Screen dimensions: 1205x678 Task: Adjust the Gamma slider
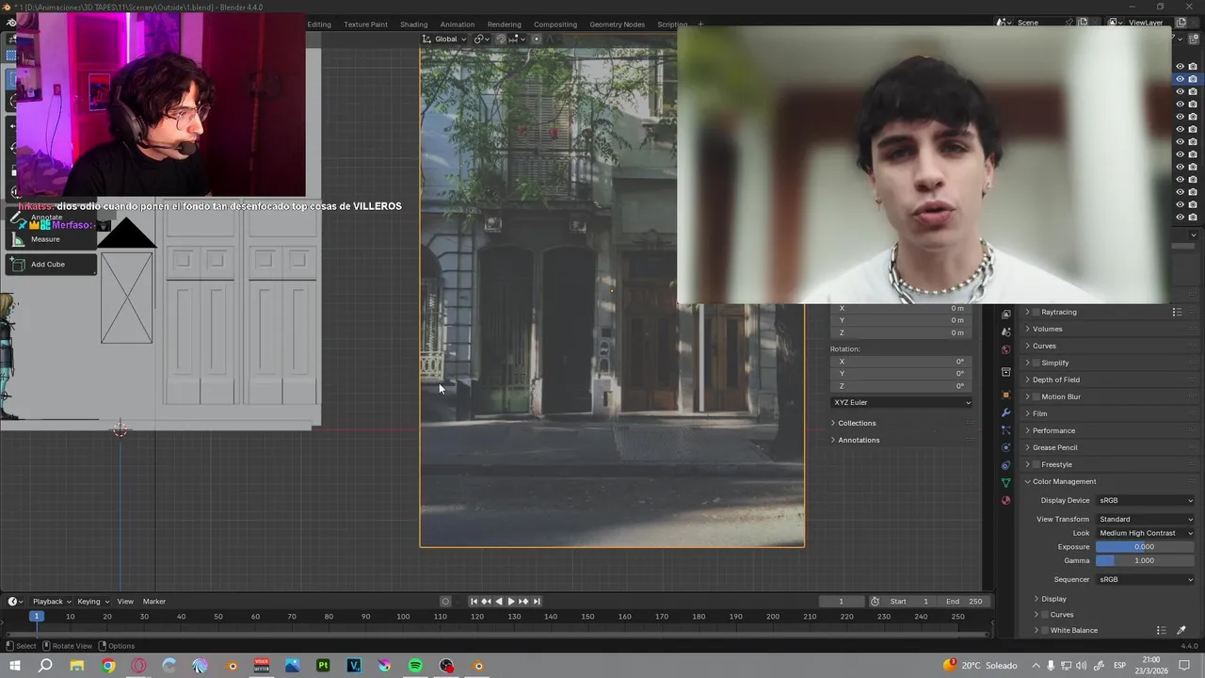(x=1144, y=560)
